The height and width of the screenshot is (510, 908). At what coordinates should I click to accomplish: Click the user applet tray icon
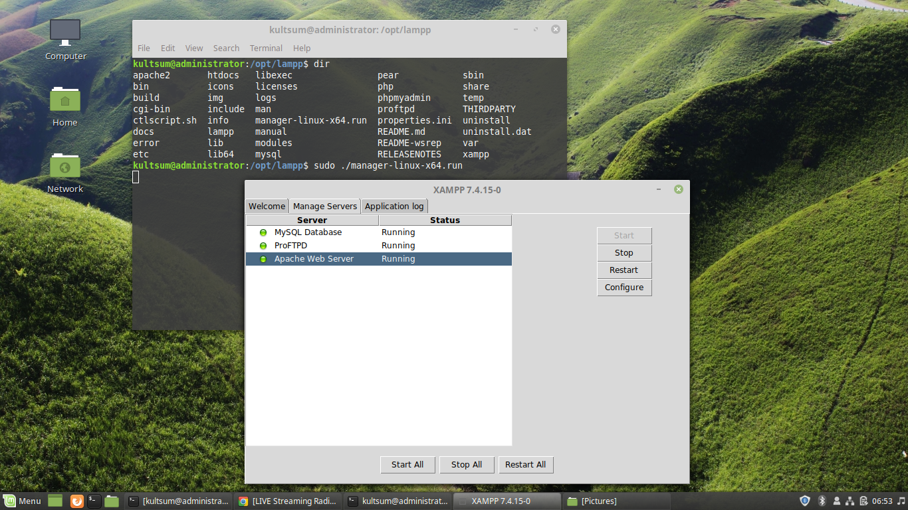click(836, 501)
